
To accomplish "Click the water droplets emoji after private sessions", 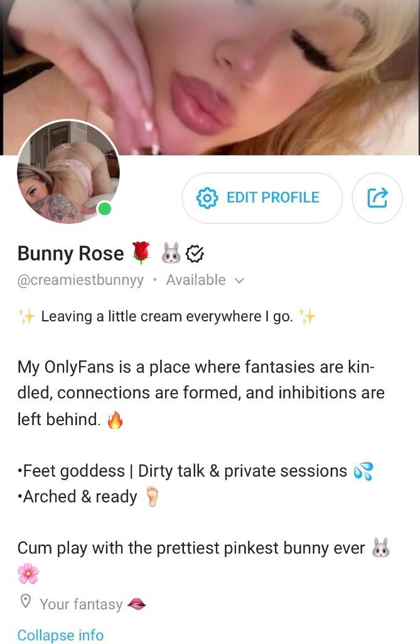I will pos(363,471).
